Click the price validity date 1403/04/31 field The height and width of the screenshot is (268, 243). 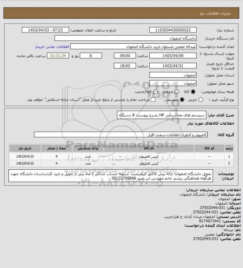tap(173, 66)
